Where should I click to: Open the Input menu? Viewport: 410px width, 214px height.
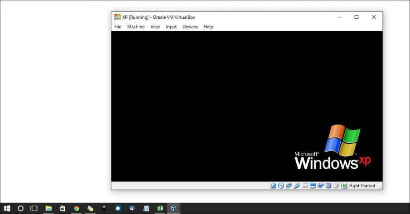click(x=171, y=27)
